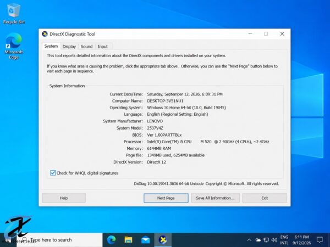
Task: Click the English Regional Setting language value
Action: click(x=178, y=114)
